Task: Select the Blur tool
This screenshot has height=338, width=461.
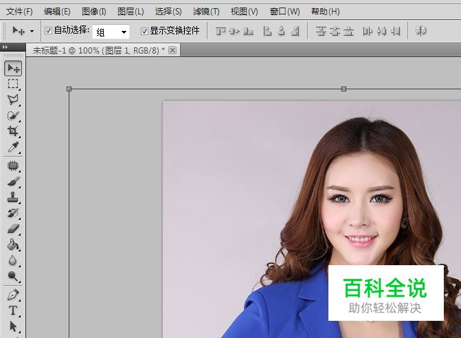Action: point(13,260)
